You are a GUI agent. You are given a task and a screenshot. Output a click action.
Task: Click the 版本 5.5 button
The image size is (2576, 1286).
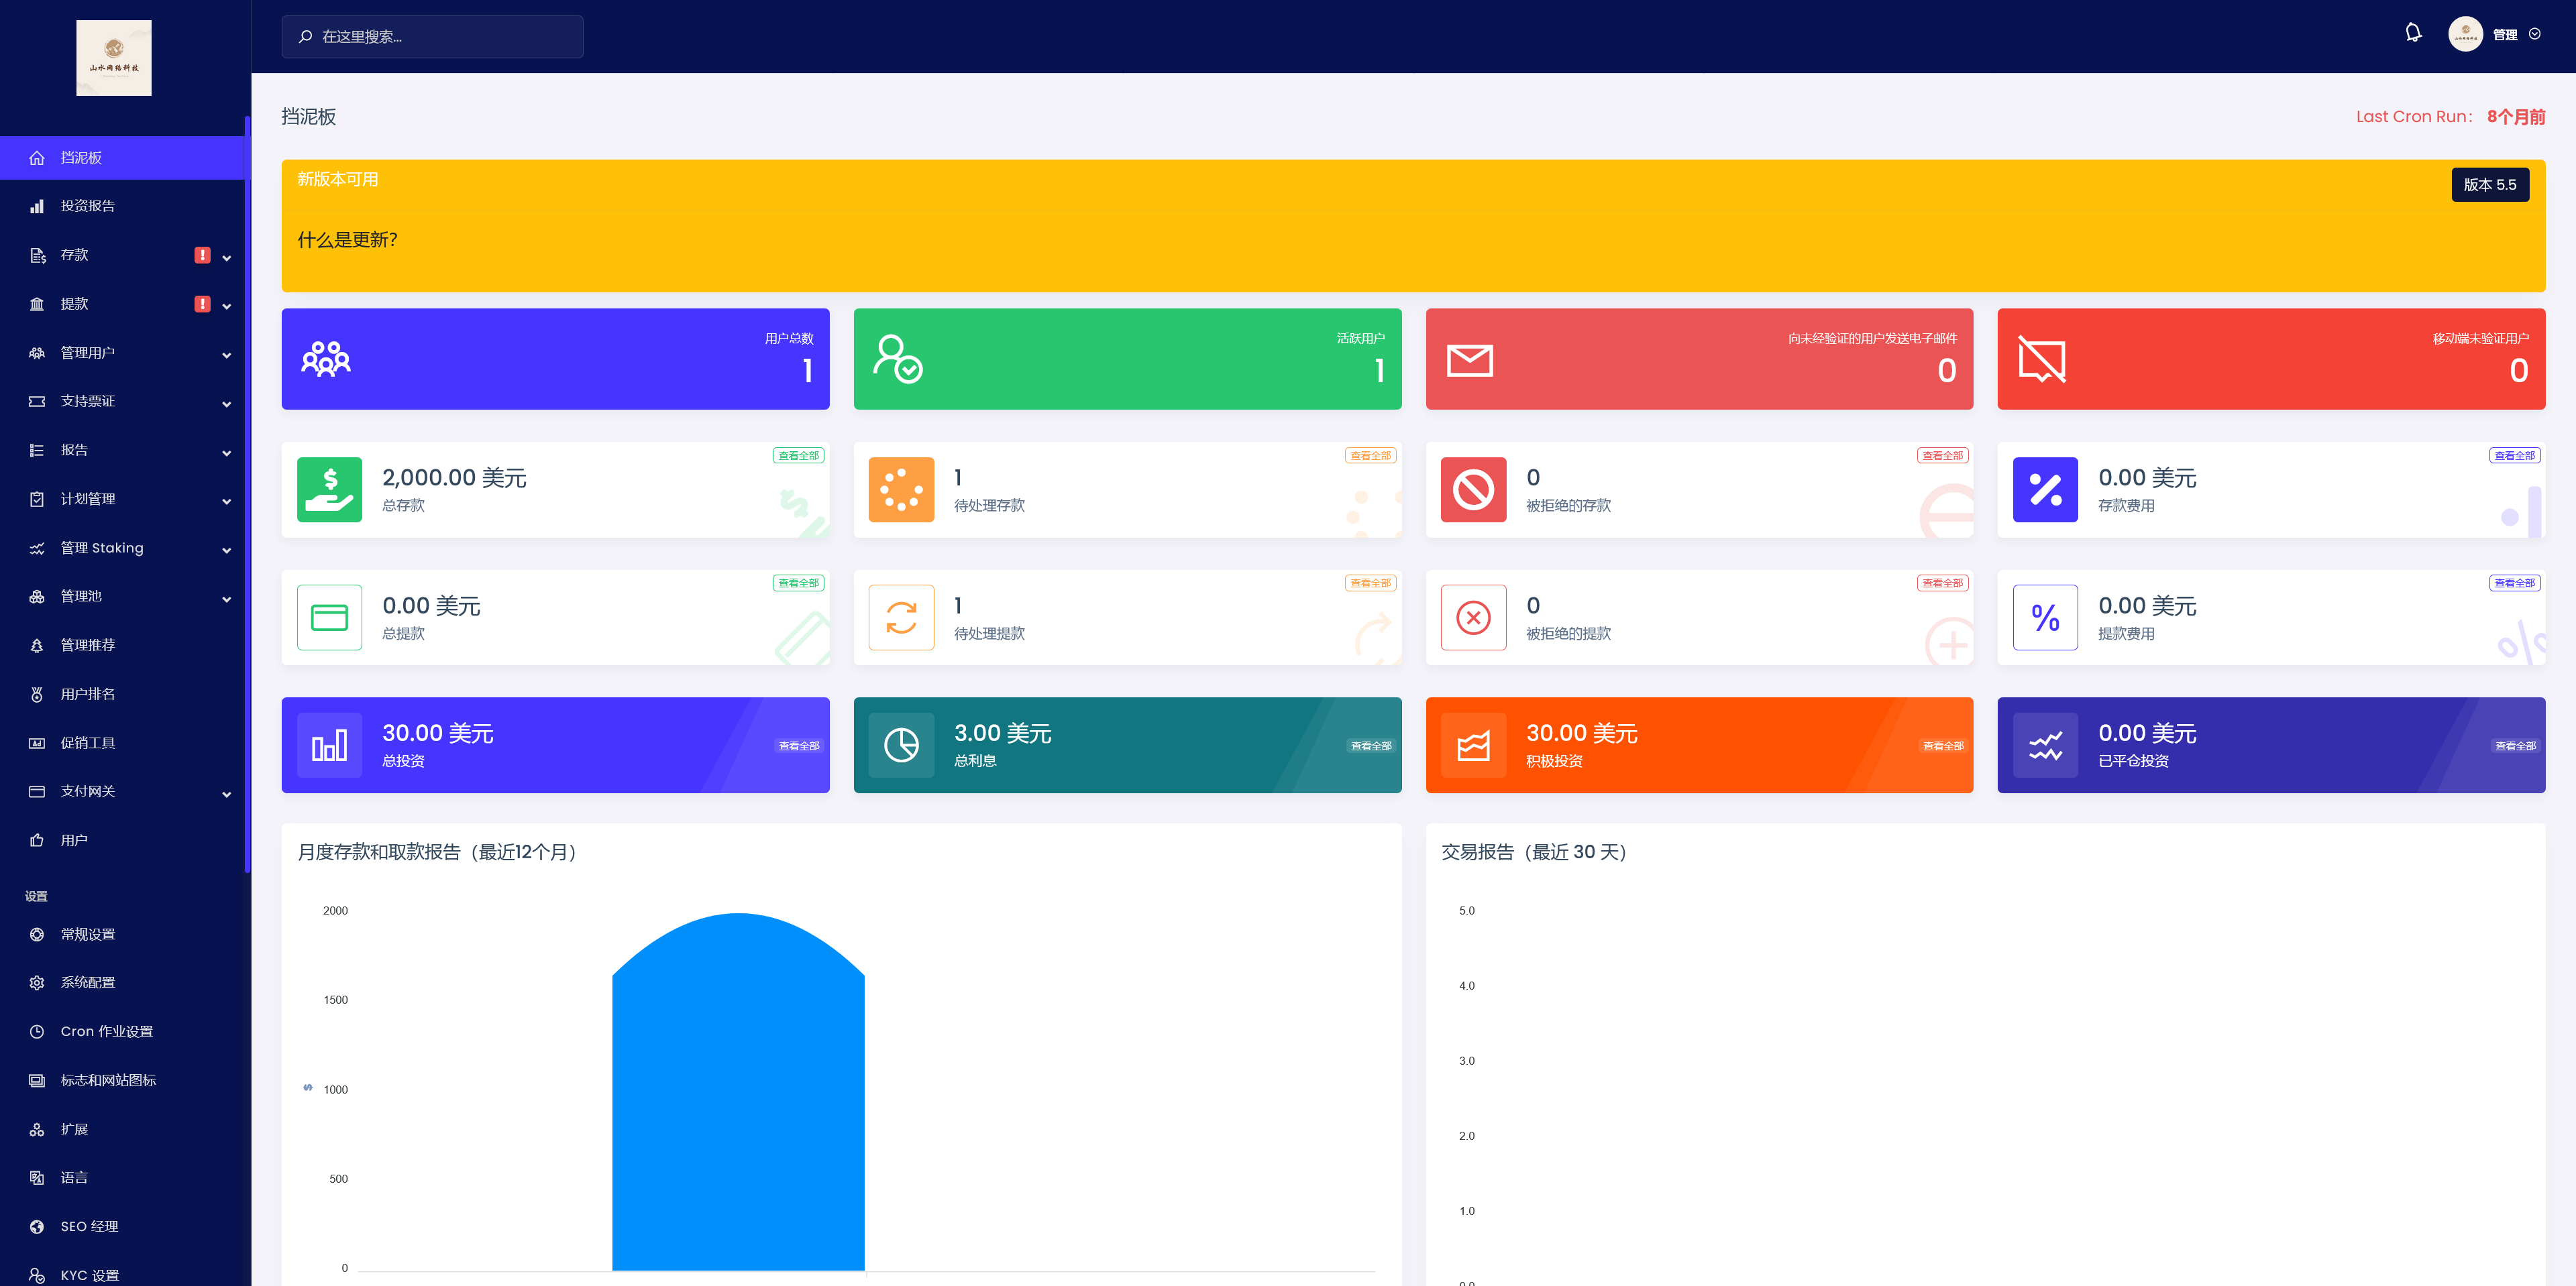click(2489, 185)
